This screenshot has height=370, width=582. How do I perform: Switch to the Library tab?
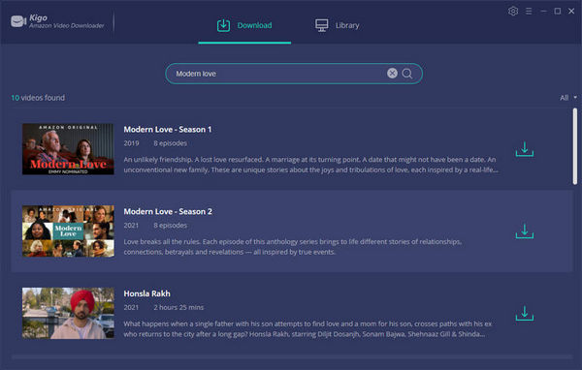click(x=337, y=25)
